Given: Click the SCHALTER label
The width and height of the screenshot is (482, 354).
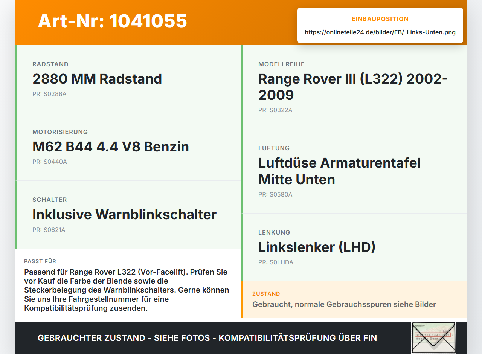Looking at the screenshot, I should (50, 200).
